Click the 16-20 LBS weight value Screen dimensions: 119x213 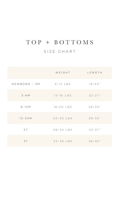click(63, 107)
